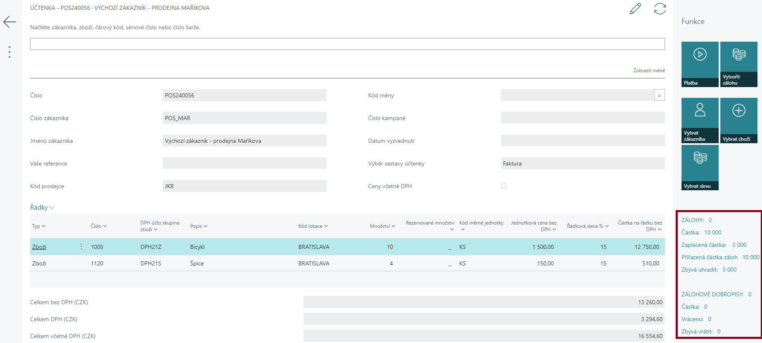Click ZÁLOHOVÉ DOBROPISY count value 0
This screenshot has width=762, height=343.
point(750,294)
